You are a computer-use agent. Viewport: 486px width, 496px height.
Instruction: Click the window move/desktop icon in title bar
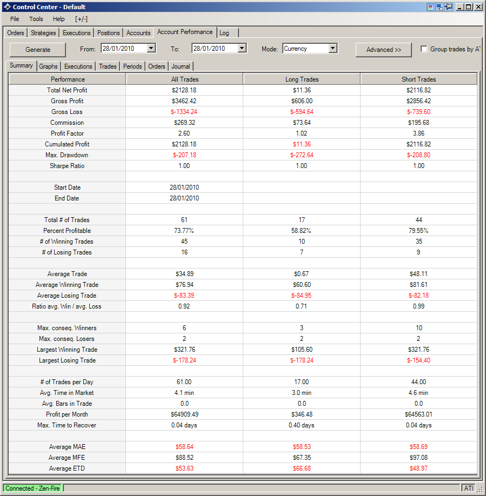click(440, 7)
